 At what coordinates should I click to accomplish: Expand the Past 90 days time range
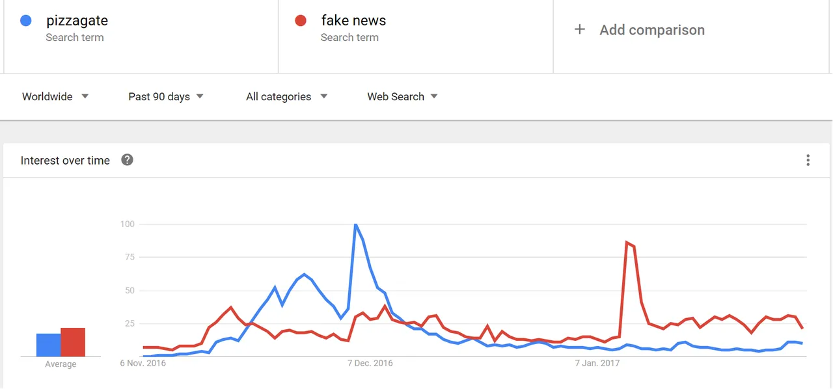(166, 96)
